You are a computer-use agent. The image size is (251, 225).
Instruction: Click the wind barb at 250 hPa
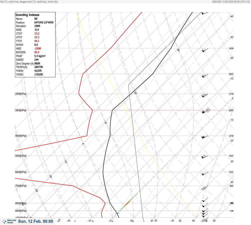click(205, 95)
